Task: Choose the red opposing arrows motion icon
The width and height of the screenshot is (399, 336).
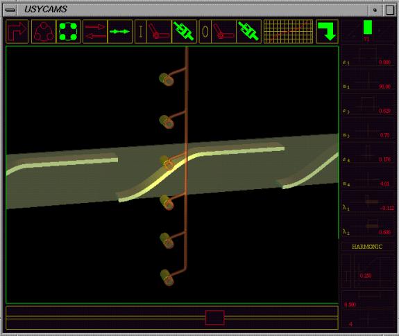Action: pos(95,31)
